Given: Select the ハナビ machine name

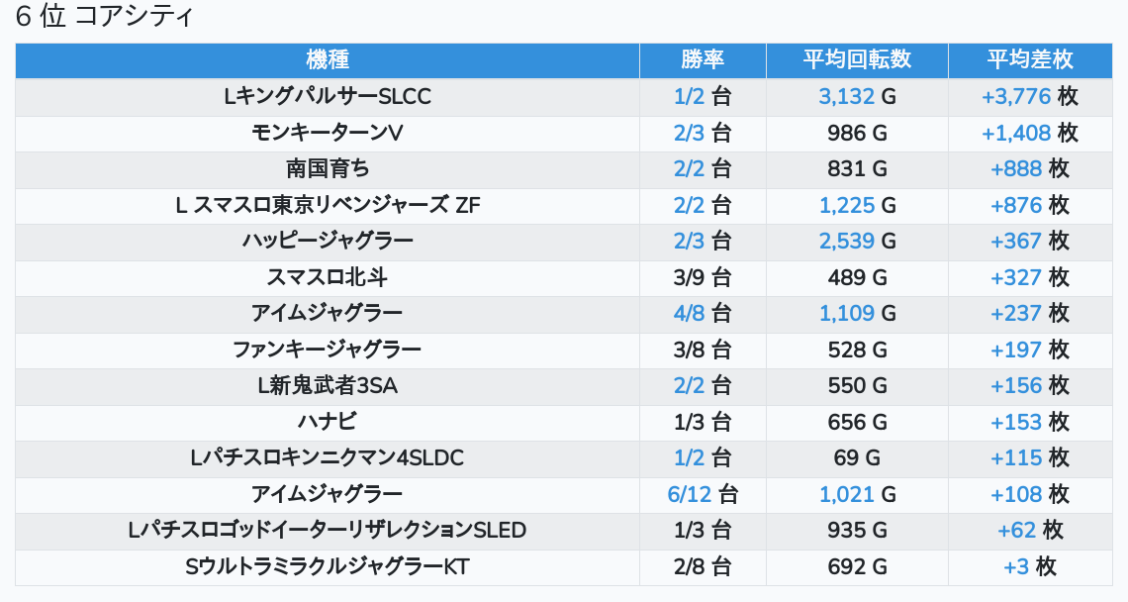Looking at the screenshot, I should [328, 422].
